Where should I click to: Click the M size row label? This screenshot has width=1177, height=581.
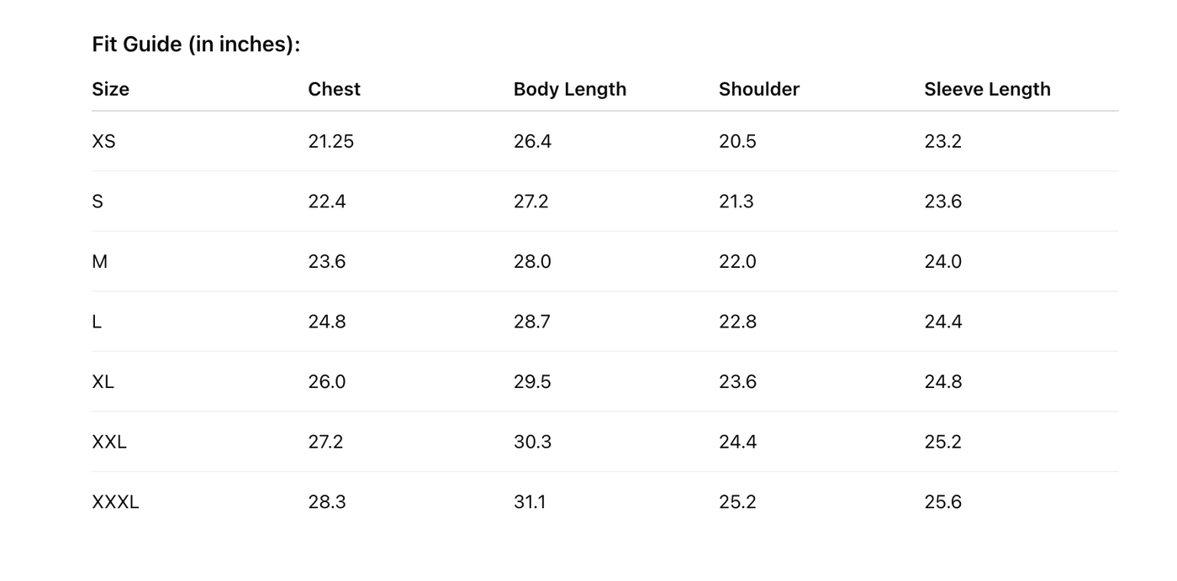point(99,262)
